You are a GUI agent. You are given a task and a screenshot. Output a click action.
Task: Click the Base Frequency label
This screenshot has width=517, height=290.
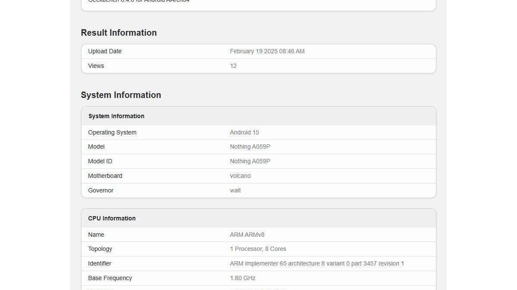(x=110, y=278)
